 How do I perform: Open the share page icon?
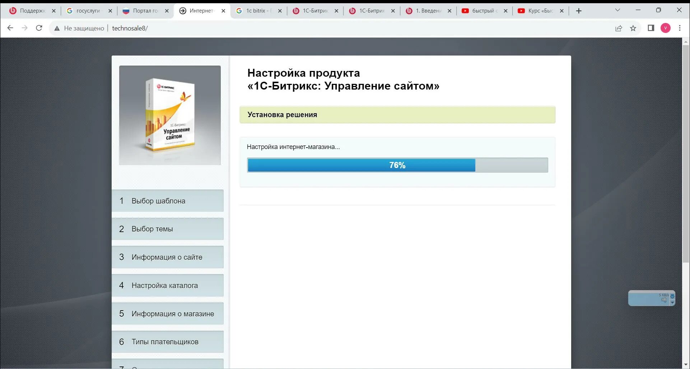click(x=619, y=28)
